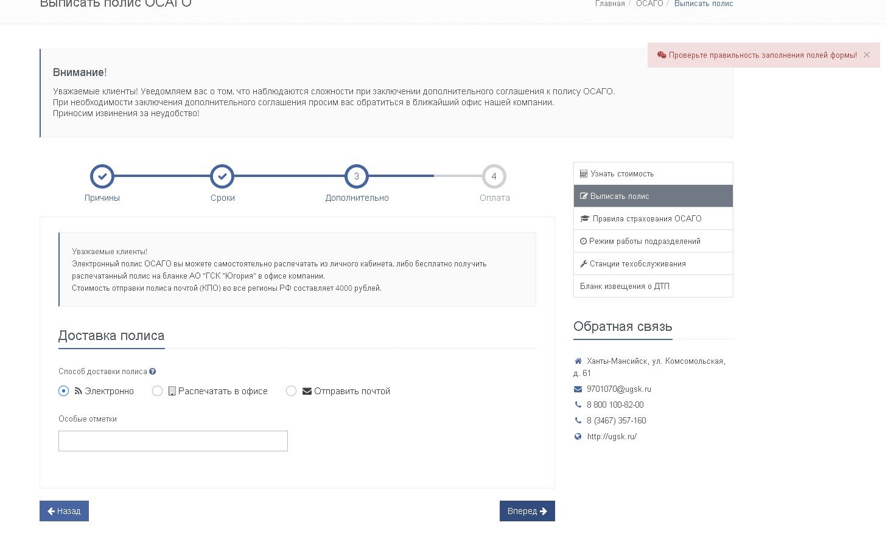Open Узнать стоимость in side menu
This screenshot has height=556, width=885.
[x=653, y=173]
